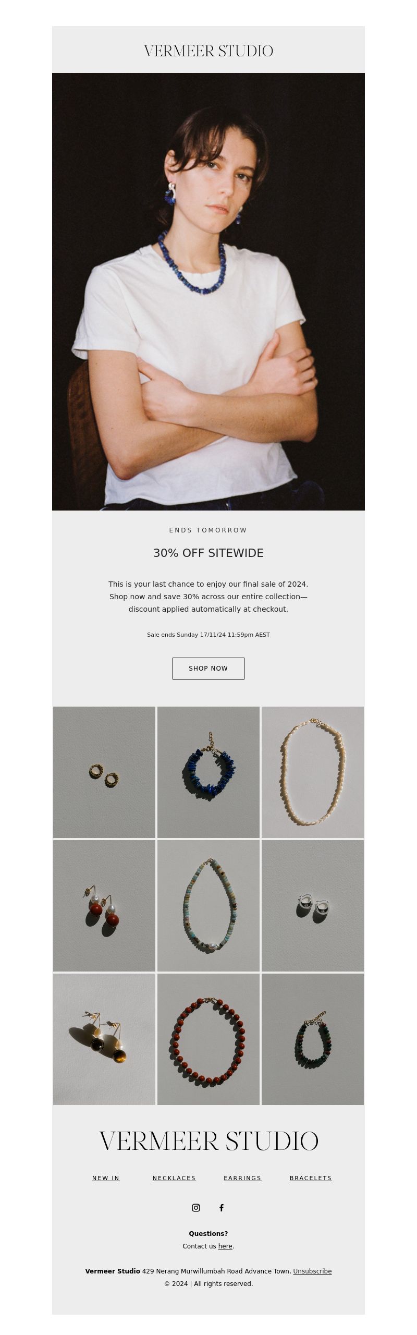
Task: Open the Facebook icon link
Action: pos(221,1207)
